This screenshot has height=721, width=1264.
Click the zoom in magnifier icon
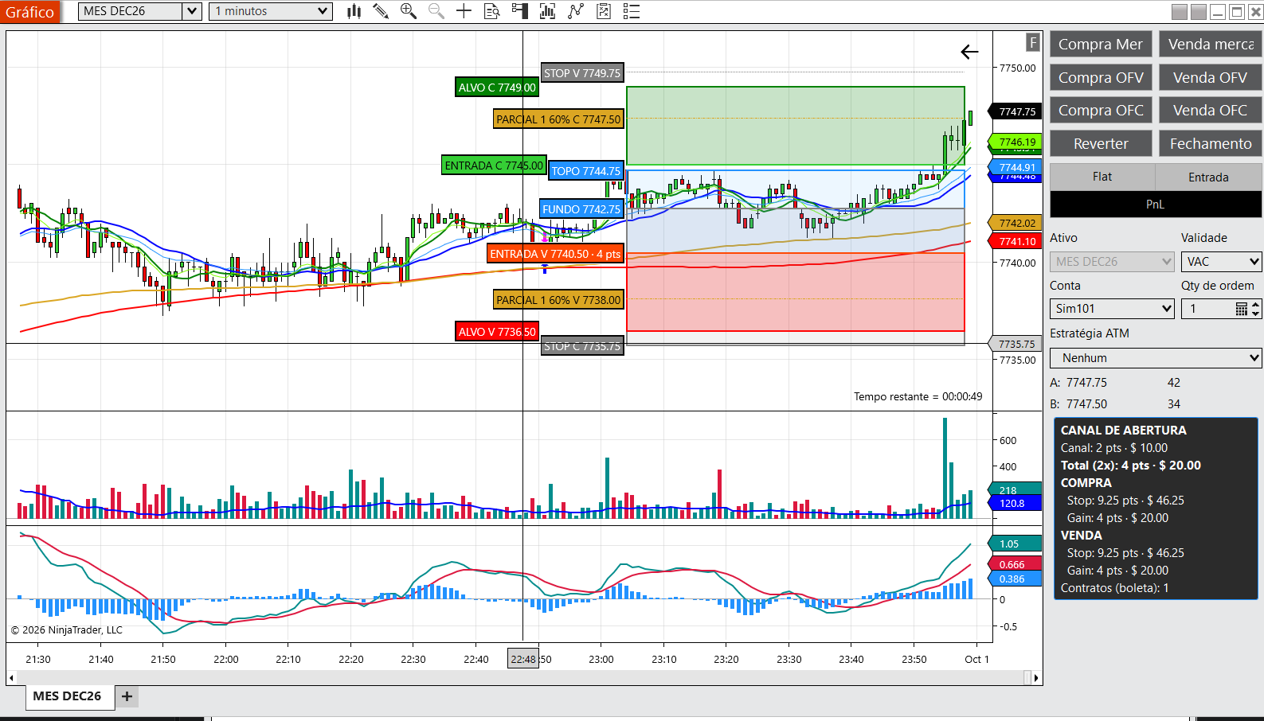[409, 11]
